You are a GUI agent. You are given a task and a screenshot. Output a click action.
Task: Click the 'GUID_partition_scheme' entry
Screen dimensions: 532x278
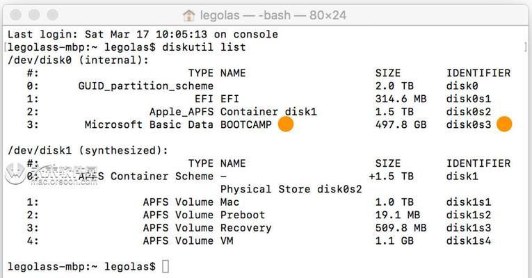(145, 86)
